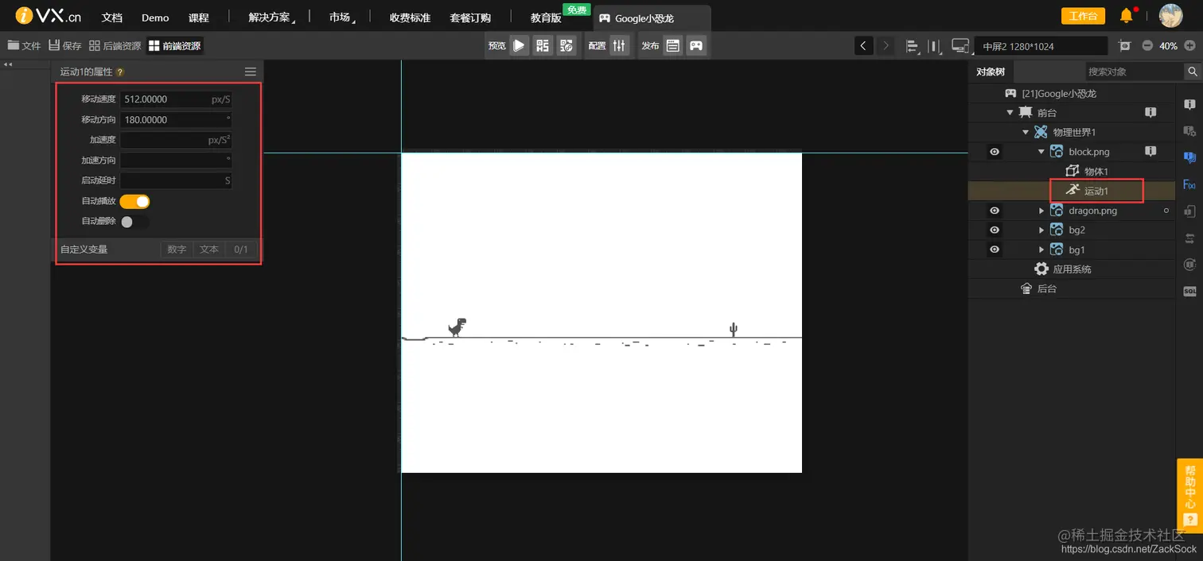
Task: Click the 工作台 button
Action: [x=1083, y=16]
